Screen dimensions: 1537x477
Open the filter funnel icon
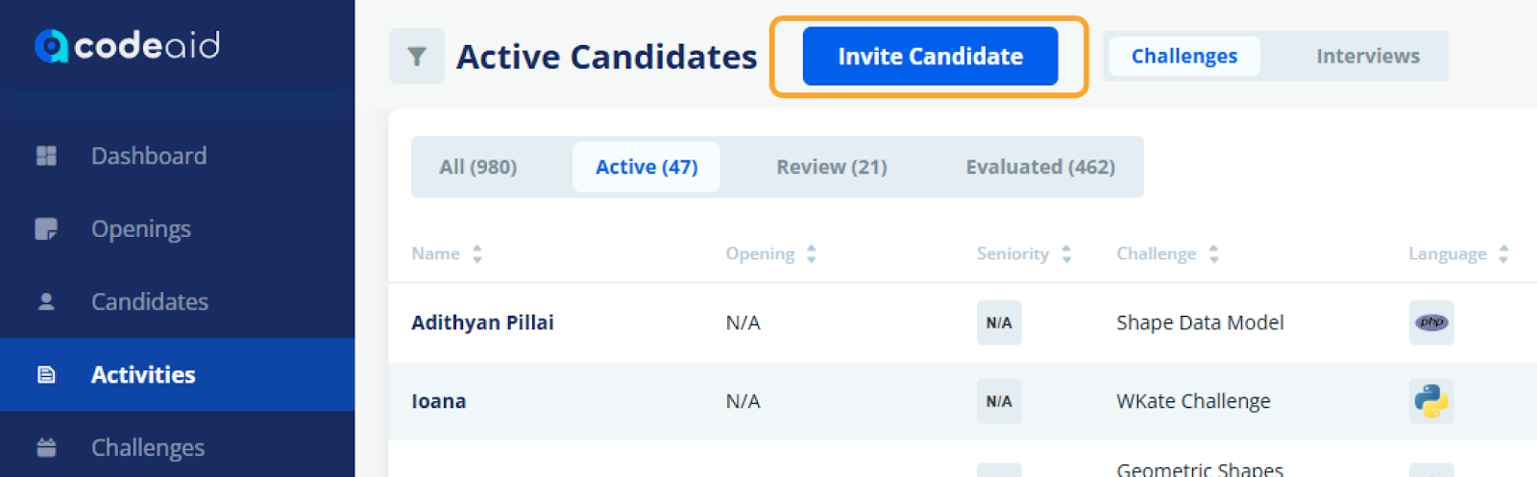tap(417, 57)
